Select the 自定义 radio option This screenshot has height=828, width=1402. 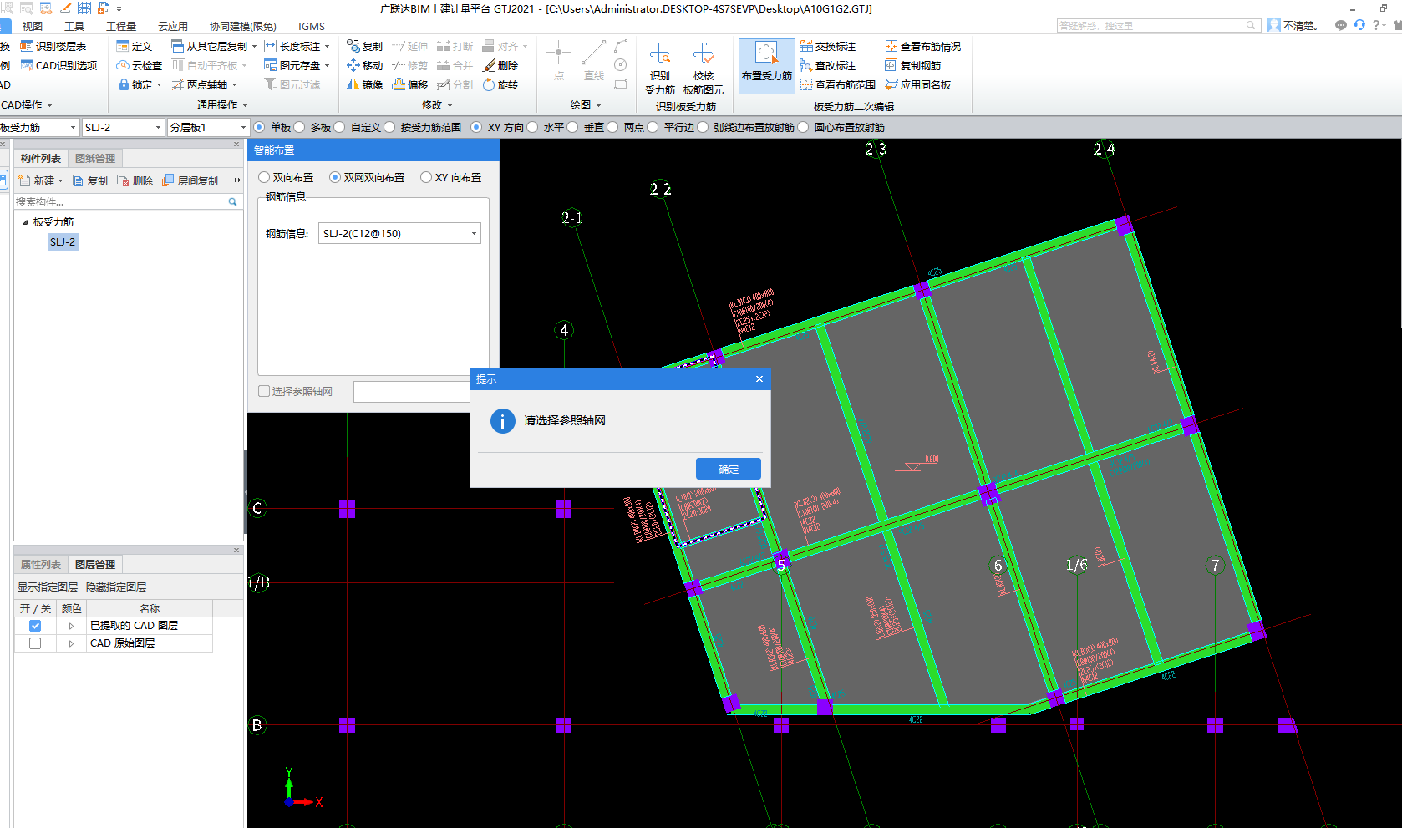coord(339,127)
